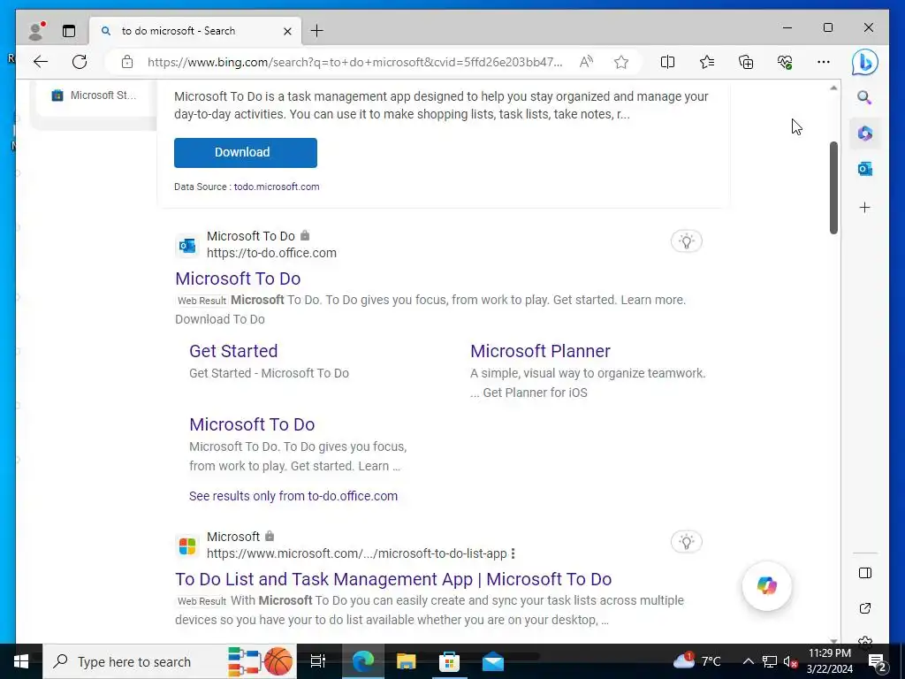Open the Collections icon

(746, 62)
